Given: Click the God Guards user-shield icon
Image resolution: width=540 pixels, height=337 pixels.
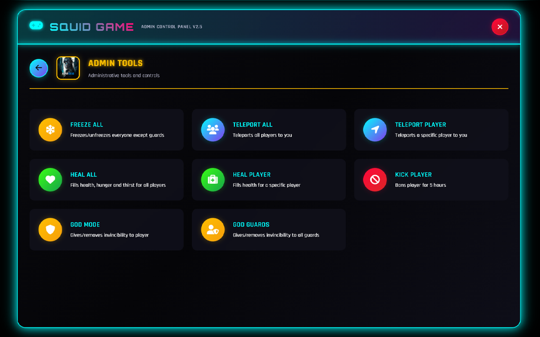Looking at the screenshot, I should 213,229.
